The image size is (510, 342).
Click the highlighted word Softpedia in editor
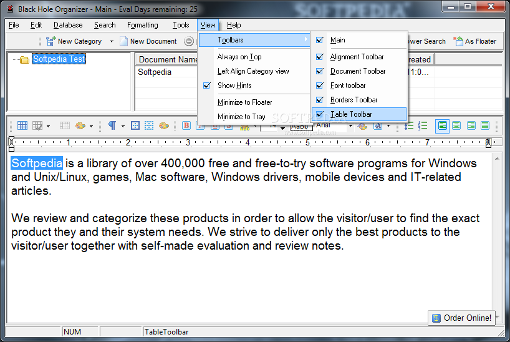tap(37, 163)
